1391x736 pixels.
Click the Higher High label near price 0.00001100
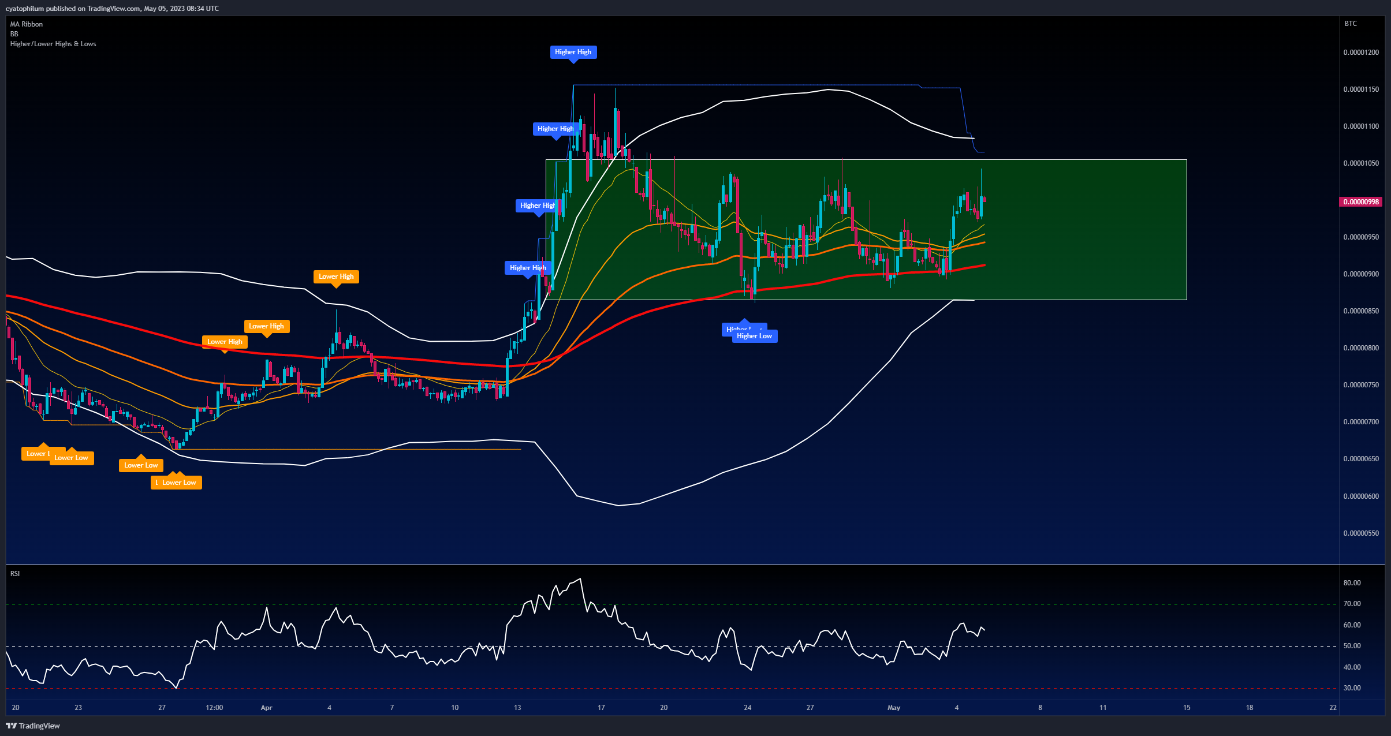click(x=556, y=129)
